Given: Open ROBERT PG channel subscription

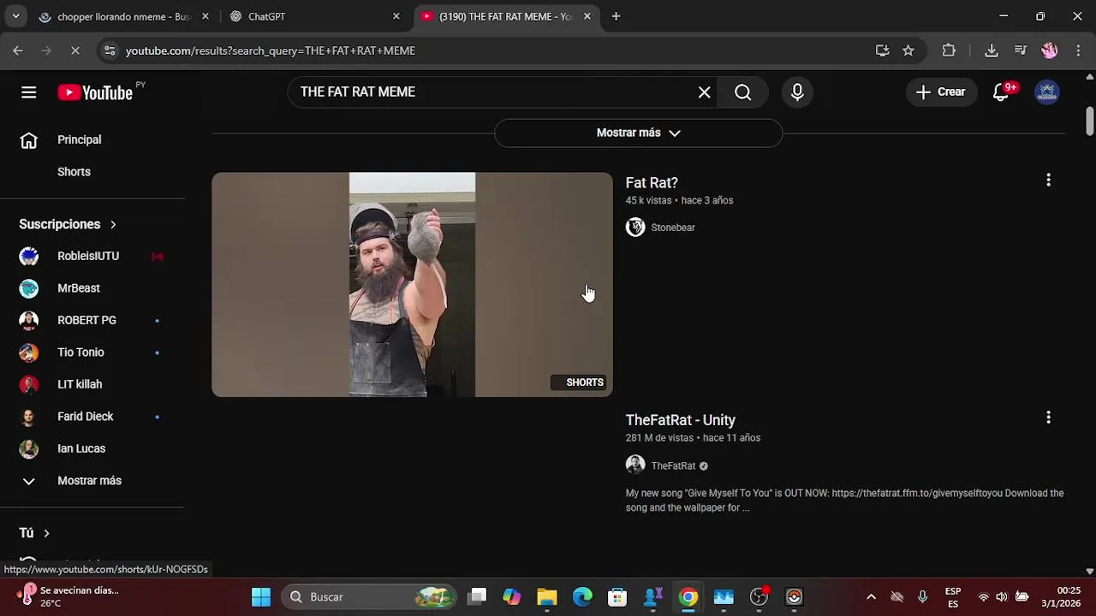Looking at the screenshot, I should point(92,320).
